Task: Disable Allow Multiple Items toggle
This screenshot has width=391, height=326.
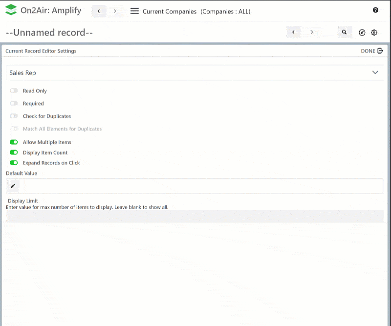Action: click(14, 142)
